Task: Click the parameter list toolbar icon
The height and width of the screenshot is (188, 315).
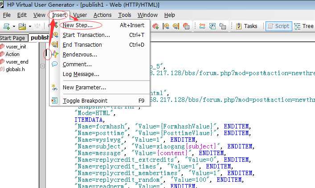Action: click(x=213, y=26)
